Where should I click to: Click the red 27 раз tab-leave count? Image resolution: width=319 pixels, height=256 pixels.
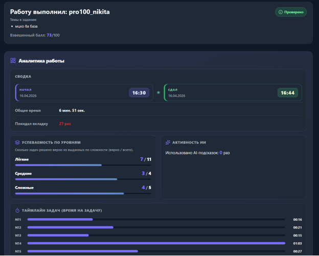[x=64, y=124]
